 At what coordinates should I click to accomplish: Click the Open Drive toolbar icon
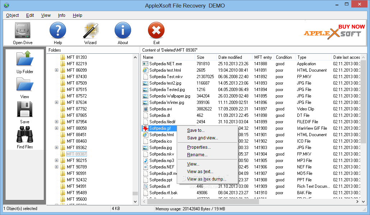pos(23,30)
